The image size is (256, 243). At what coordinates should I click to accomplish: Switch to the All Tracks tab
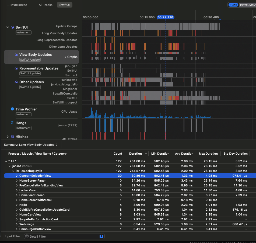[x=45, y=5]
